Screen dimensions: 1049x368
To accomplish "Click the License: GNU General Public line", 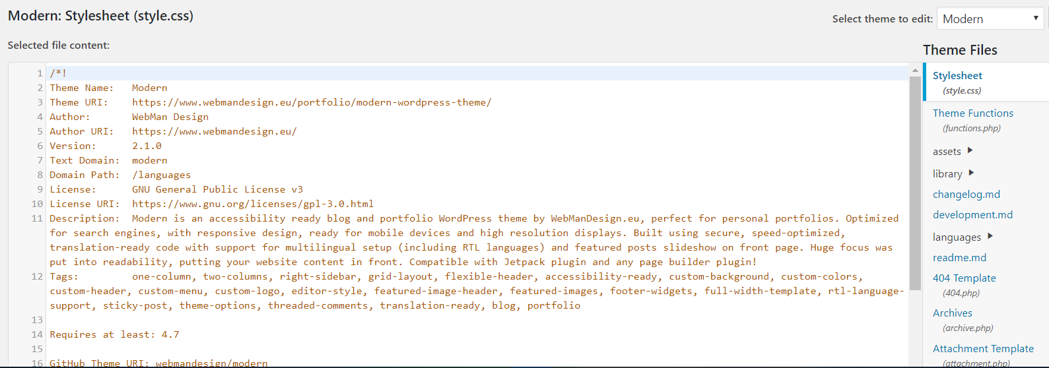I will [176, 189].
